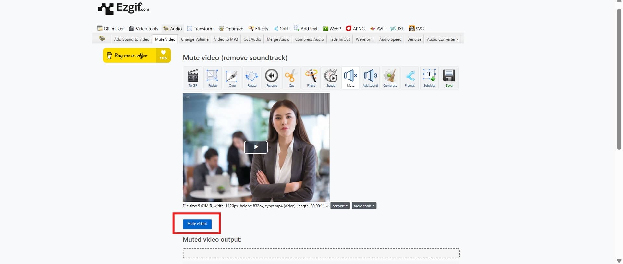623x264 pixels.
Task: Expand the more tools dropdown
Action: point(364,206)
